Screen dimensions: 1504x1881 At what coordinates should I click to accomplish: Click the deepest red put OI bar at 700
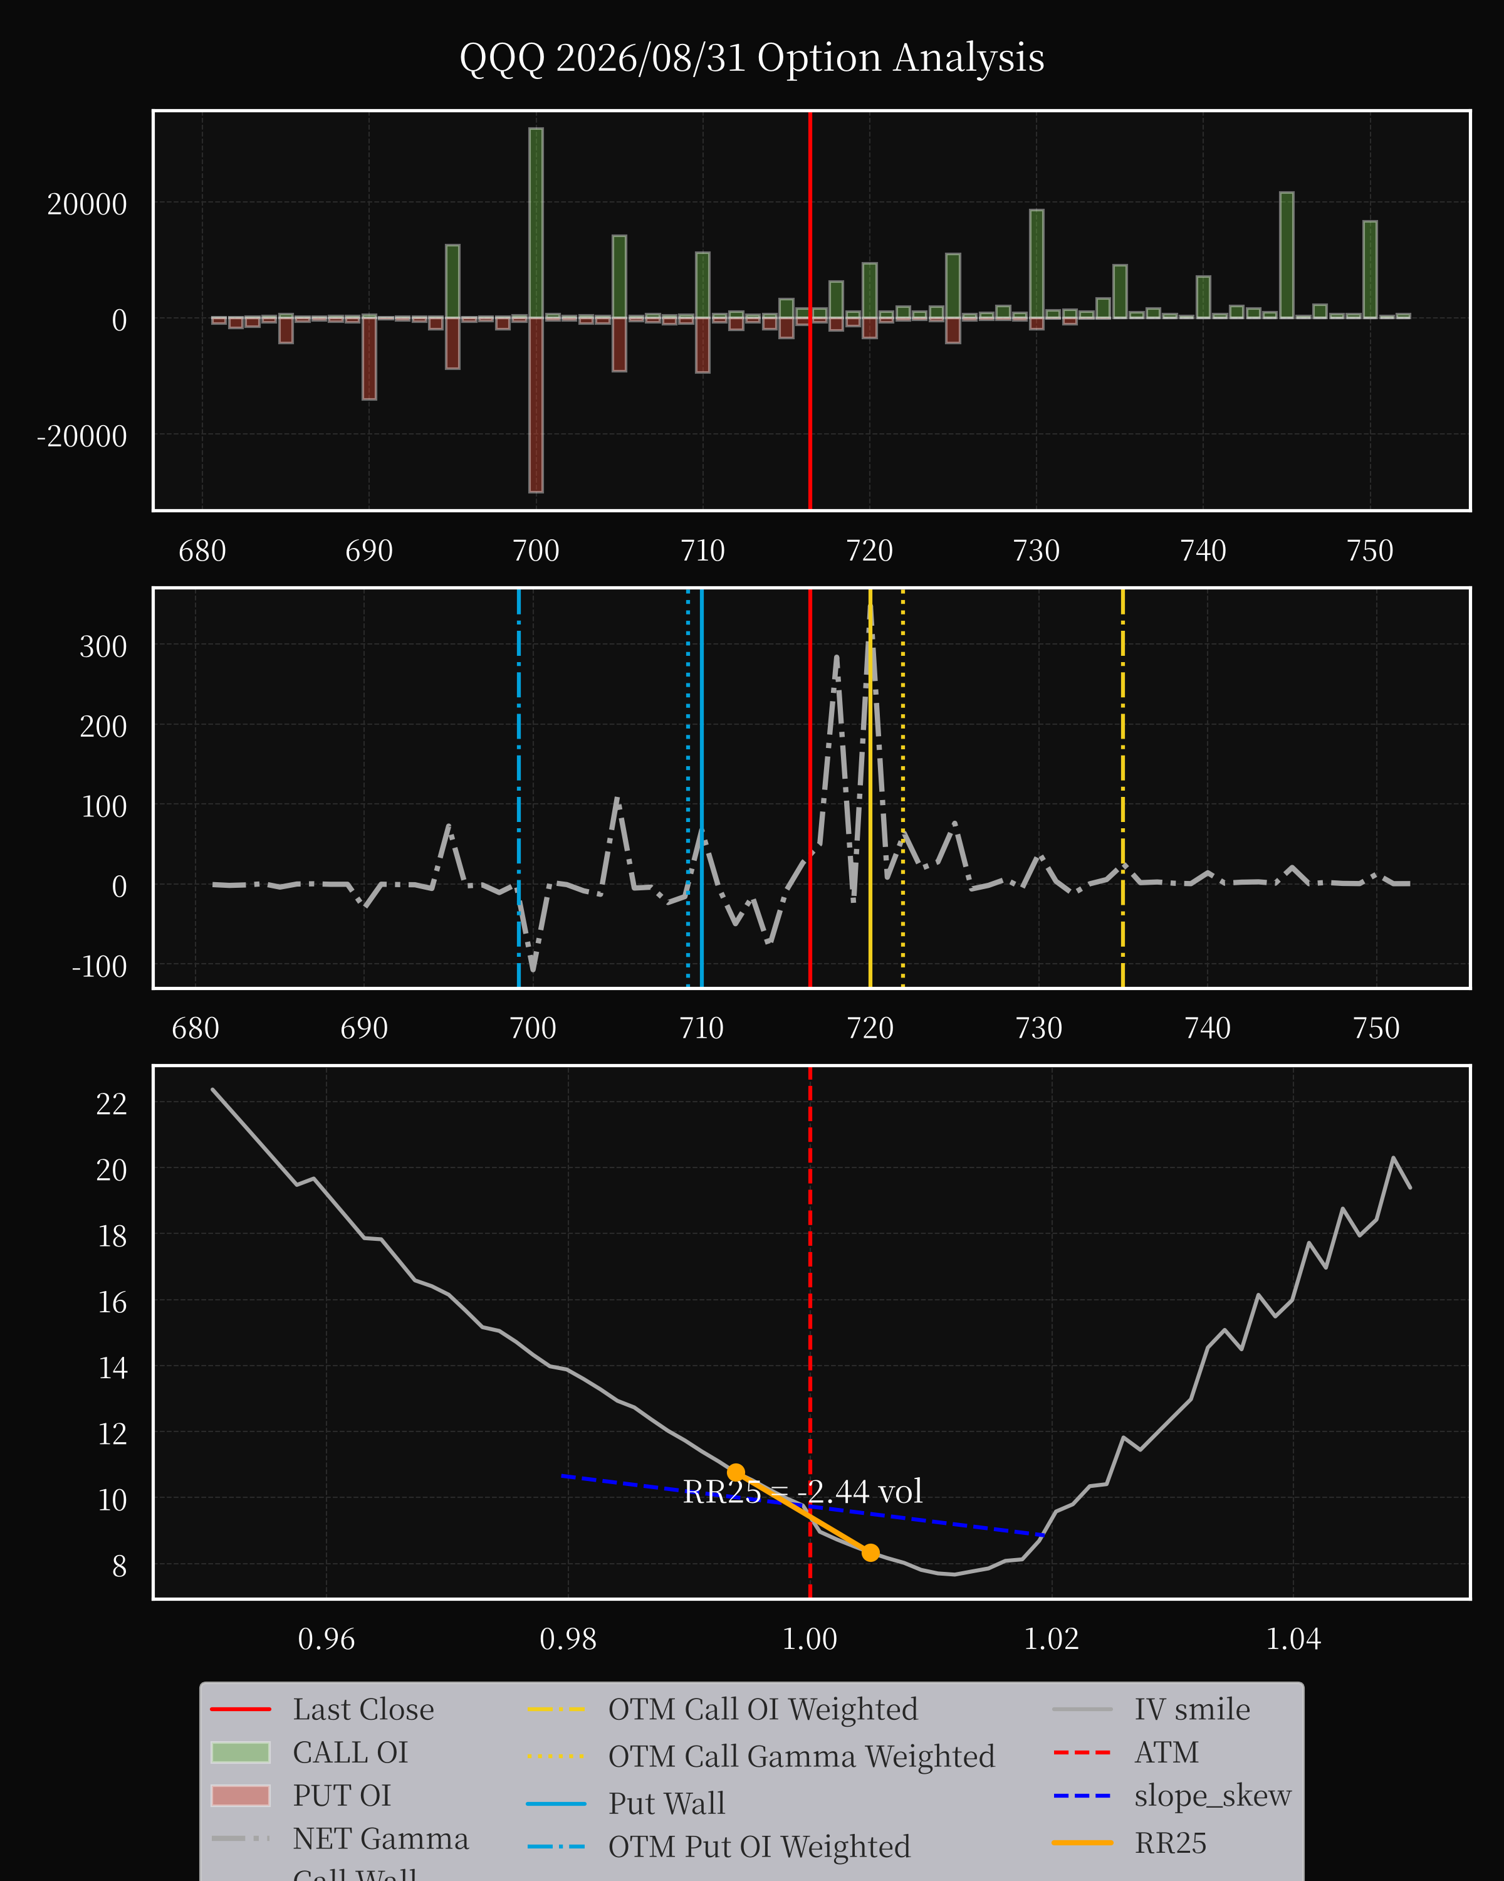[x=536, y=405]
